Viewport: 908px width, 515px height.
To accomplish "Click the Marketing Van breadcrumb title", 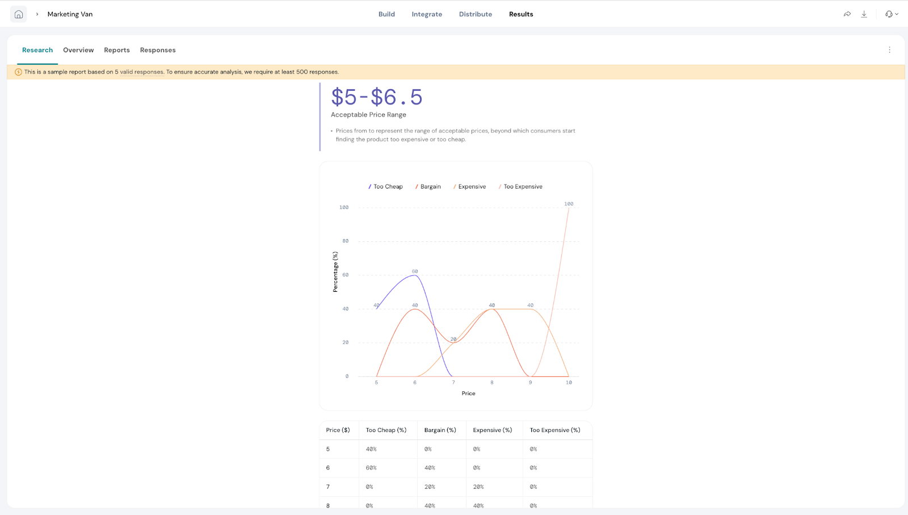I will click(70, 14).
